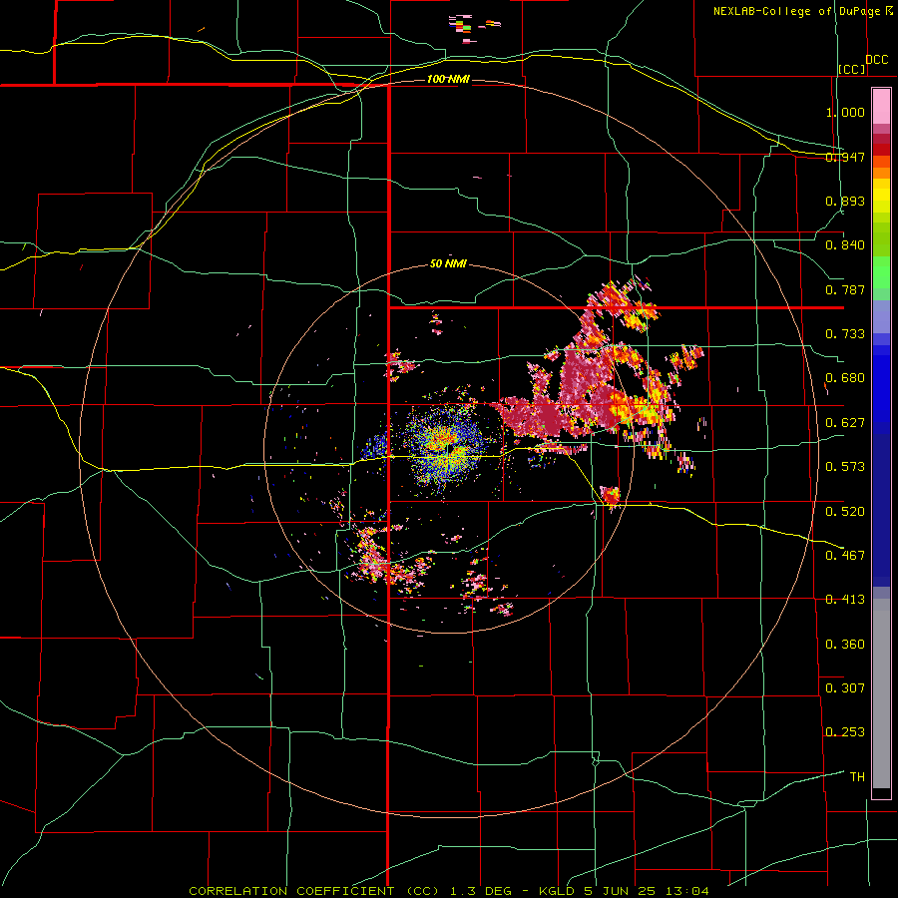Select the 0.840 legend value
Viewport: 898px width, 898px height.
point(845,245)
